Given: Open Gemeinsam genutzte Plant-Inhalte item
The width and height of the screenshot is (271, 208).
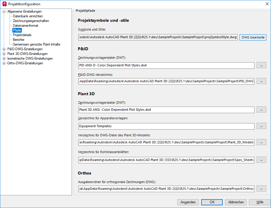Looking at the screenshot, I should coord(37,44).
